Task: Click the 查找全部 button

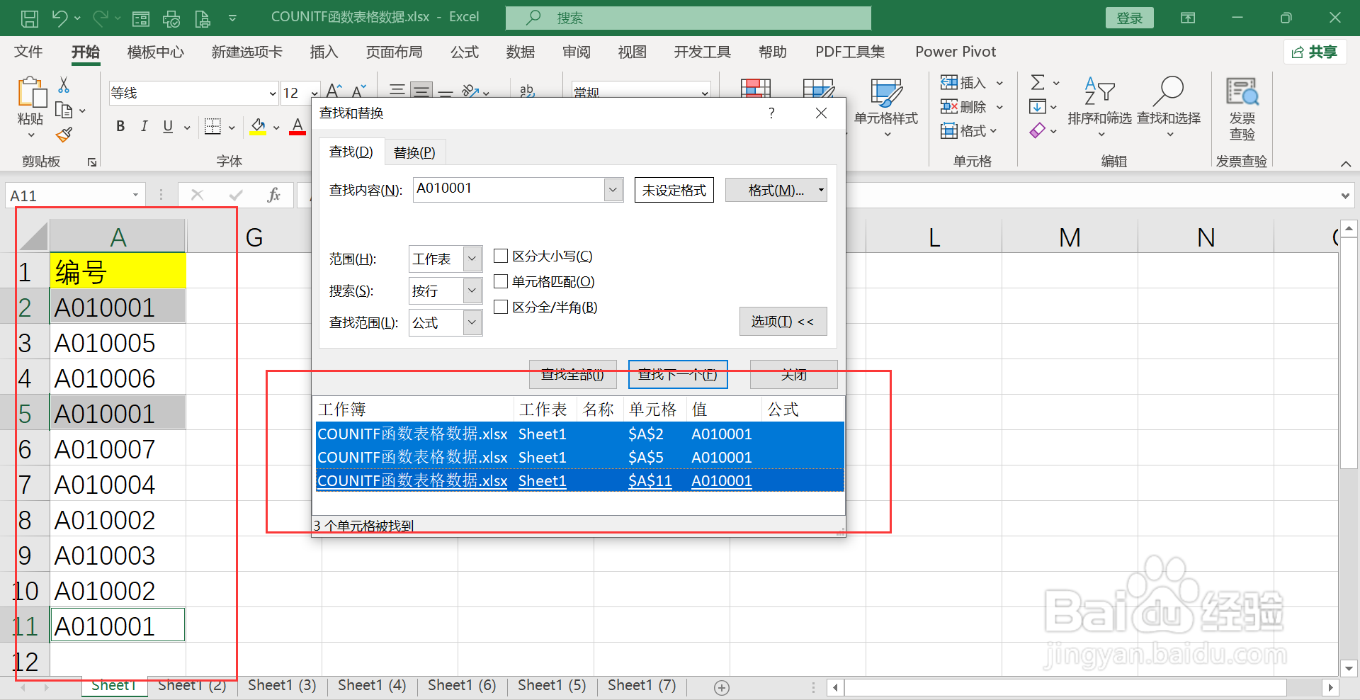Action: 572,374
